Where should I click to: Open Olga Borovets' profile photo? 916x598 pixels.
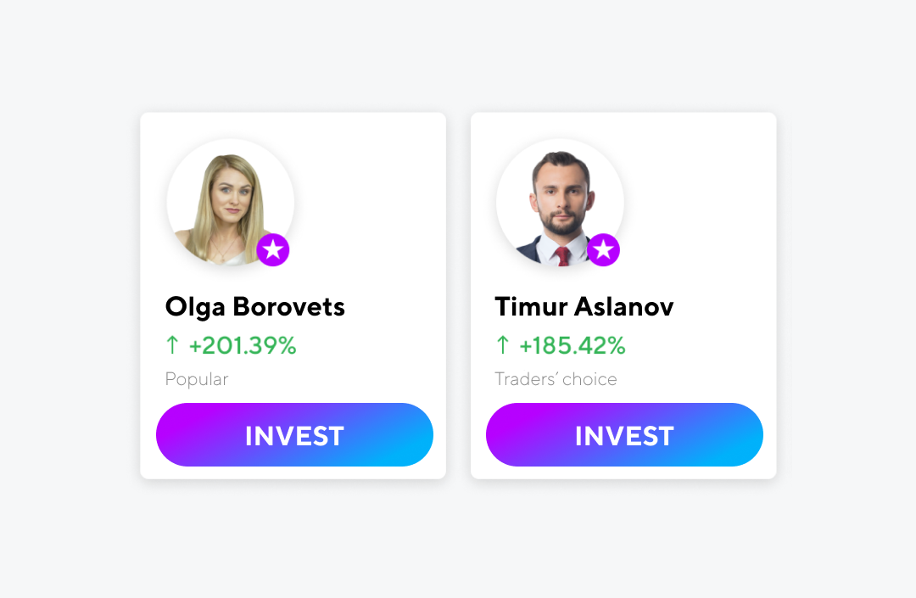[x=230, y=203]
